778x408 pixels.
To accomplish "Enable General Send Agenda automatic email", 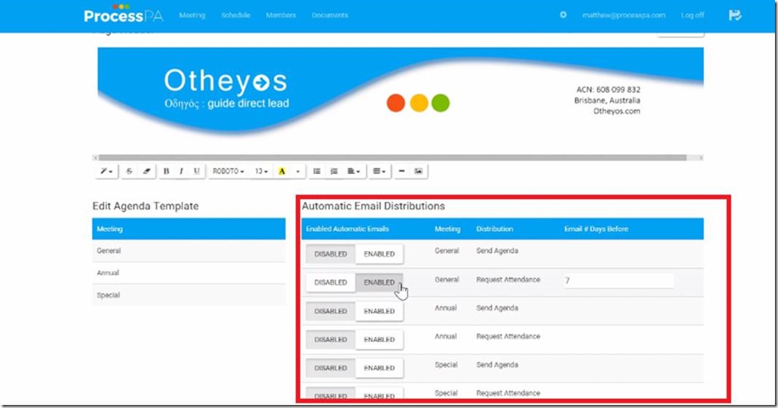I will click(x=379, y=254).
